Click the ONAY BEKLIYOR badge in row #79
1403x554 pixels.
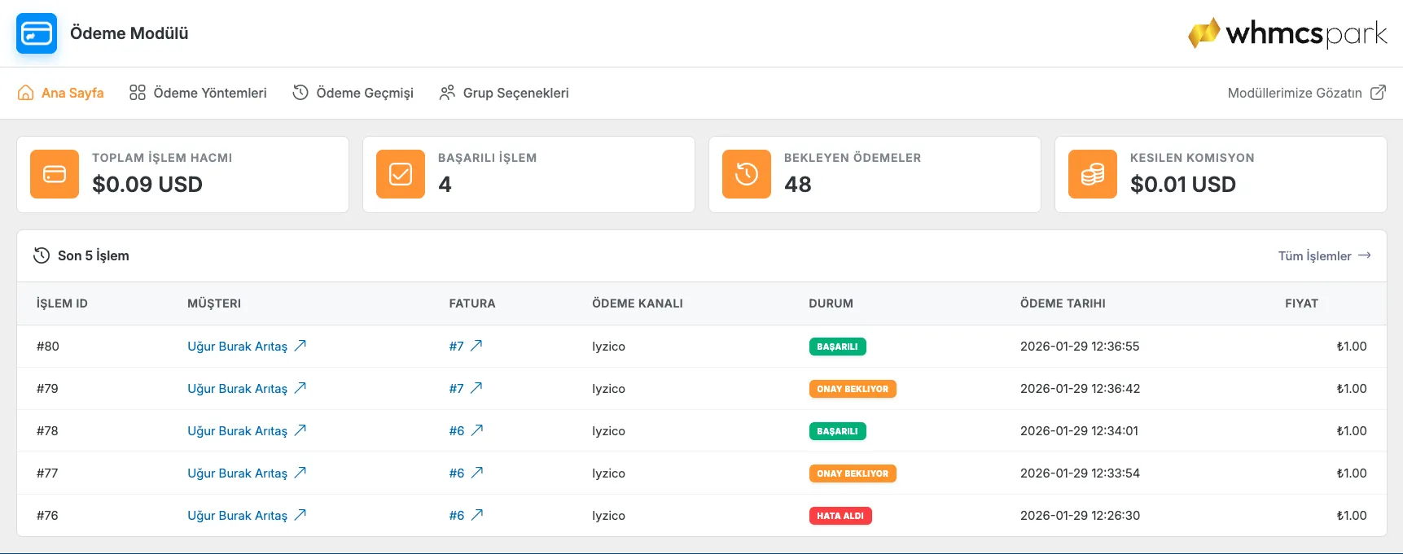(853, 389)
